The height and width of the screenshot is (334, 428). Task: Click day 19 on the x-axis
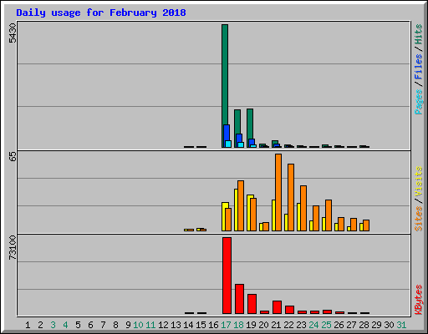(251, 325)
